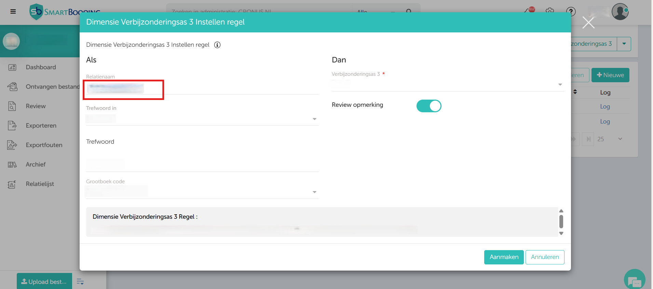Screen dimensions: 653x289
Task: Toggle the Review opmerking switch
Action: tap(428, 106)
